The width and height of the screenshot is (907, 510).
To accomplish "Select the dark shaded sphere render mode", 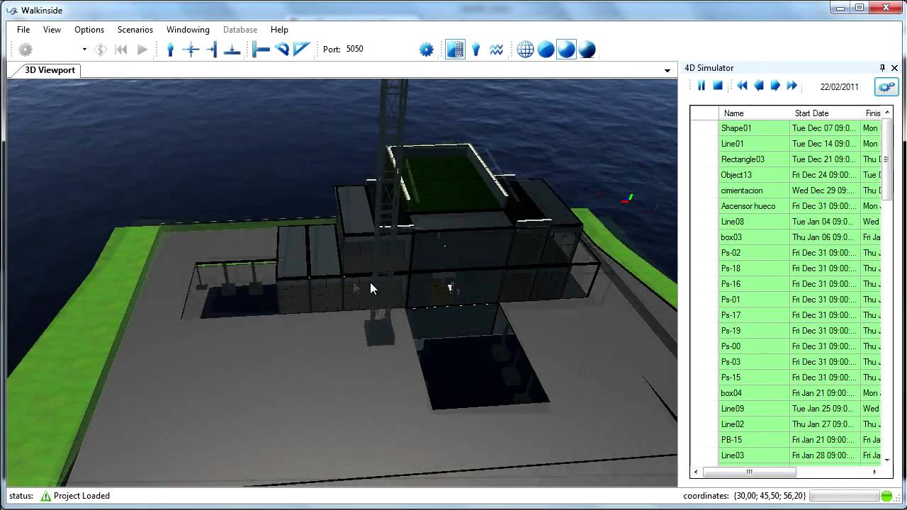I will pyautogui.click(x=587, y=50).
